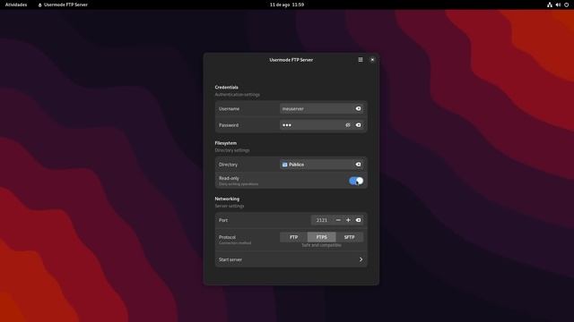Toggle the Read-only switch
The image size is (574, 322).
(356, 181)
